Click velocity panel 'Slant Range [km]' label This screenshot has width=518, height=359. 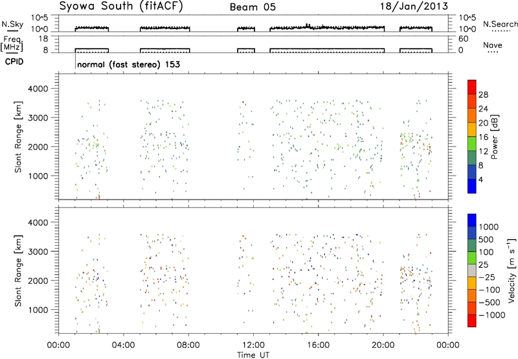click(18, 271)
